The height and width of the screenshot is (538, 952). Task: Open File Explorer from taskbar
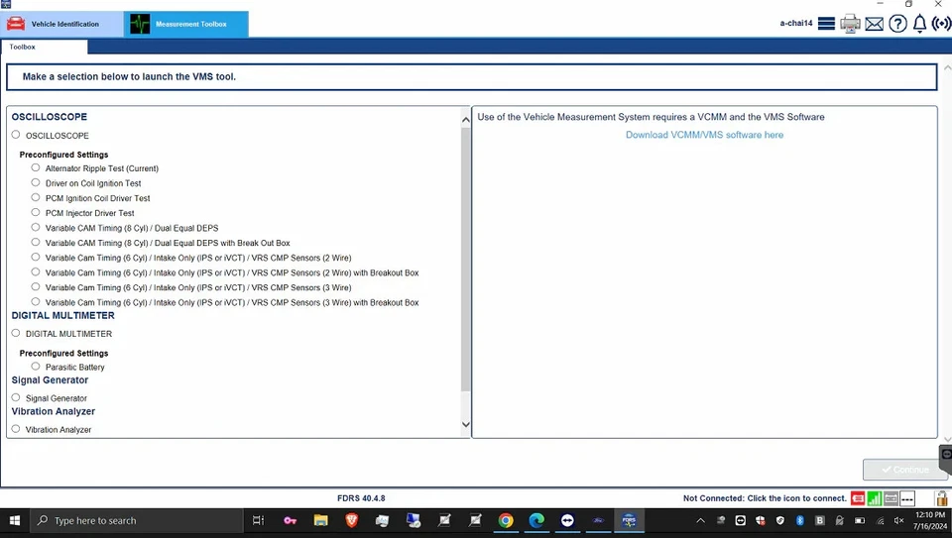tap(320, 520)
